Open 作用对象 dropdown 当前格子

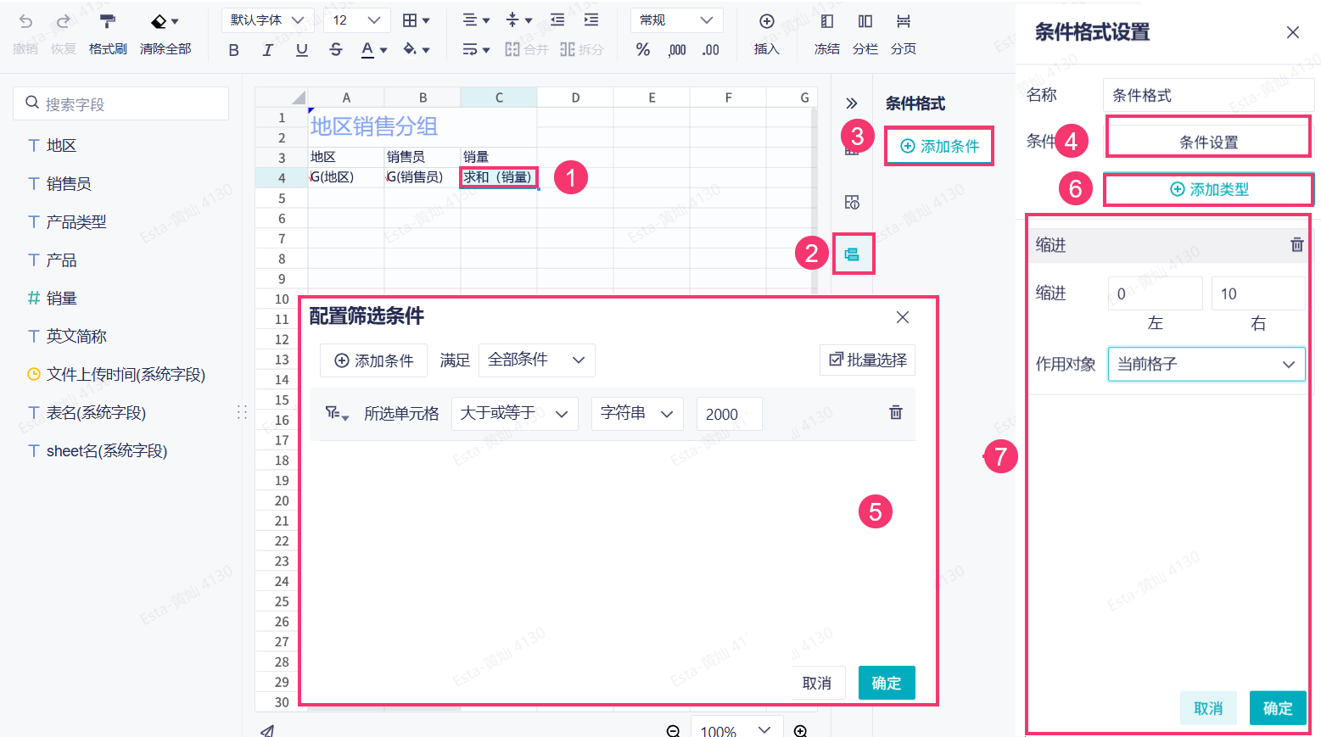pyautogui.click(x=1206, y=364)
